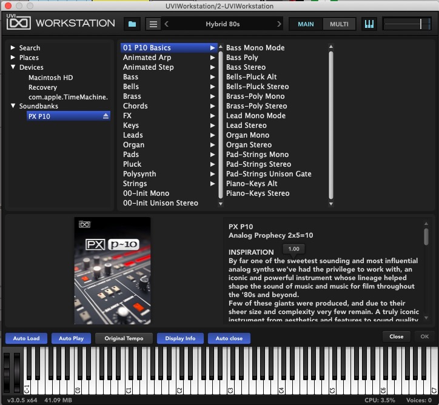Open the Leads category
This screenshot has height=405, width=439.
(169, 135)
